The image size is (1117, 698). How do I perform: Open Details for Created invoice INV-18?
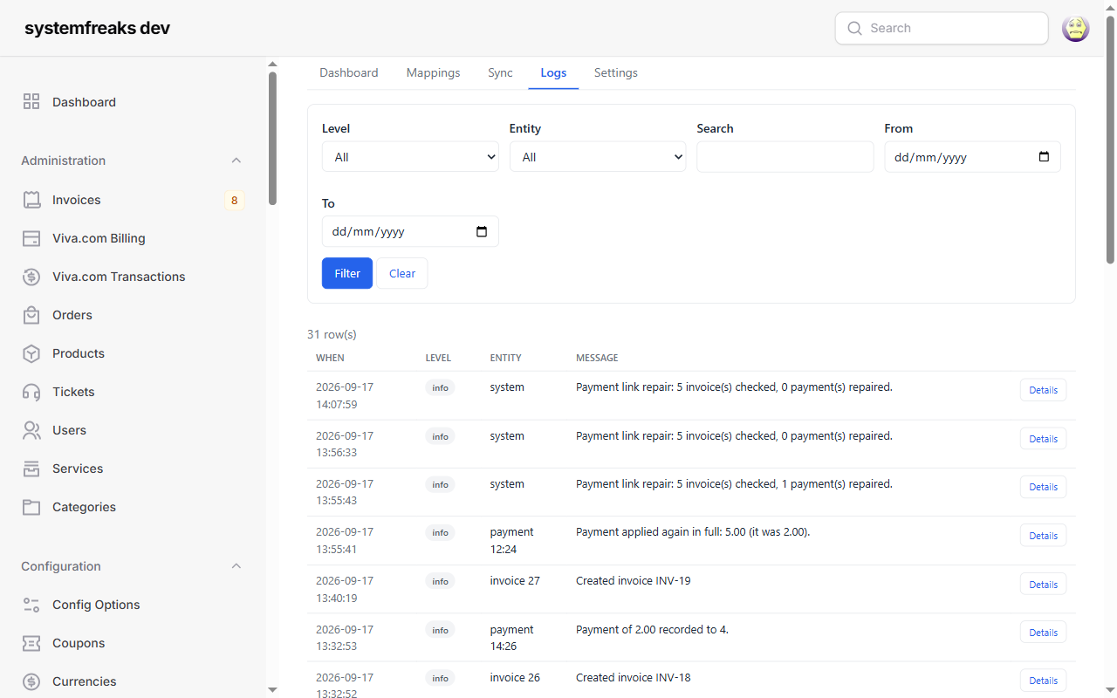(x=1043, y=681)
